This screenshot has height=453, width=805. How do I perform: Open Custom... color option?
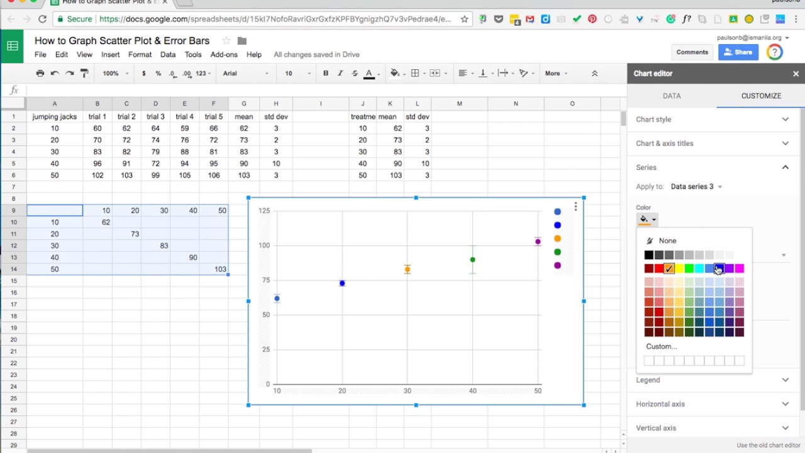[662, 346]
